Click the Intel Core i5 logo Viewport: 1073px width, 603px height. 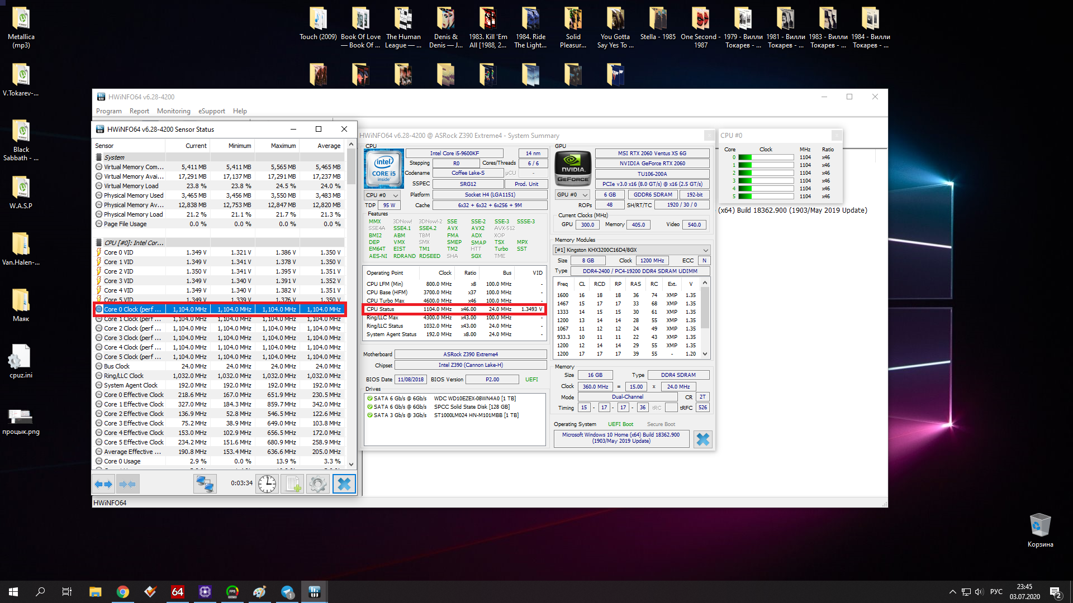point(383,168)
